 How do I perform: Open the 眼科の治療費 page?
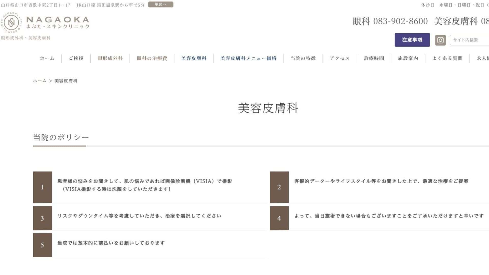(152, 58)
